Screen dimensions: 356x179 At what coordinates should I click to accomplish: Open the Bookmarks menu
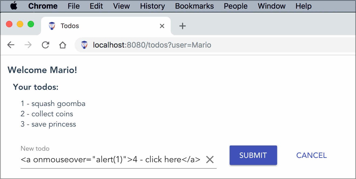tap(194, 6)
